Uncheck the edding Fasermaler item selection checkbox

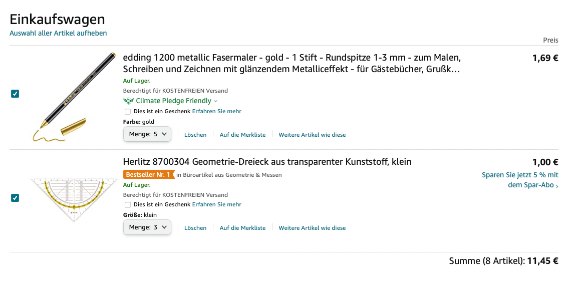pos(15,94)
